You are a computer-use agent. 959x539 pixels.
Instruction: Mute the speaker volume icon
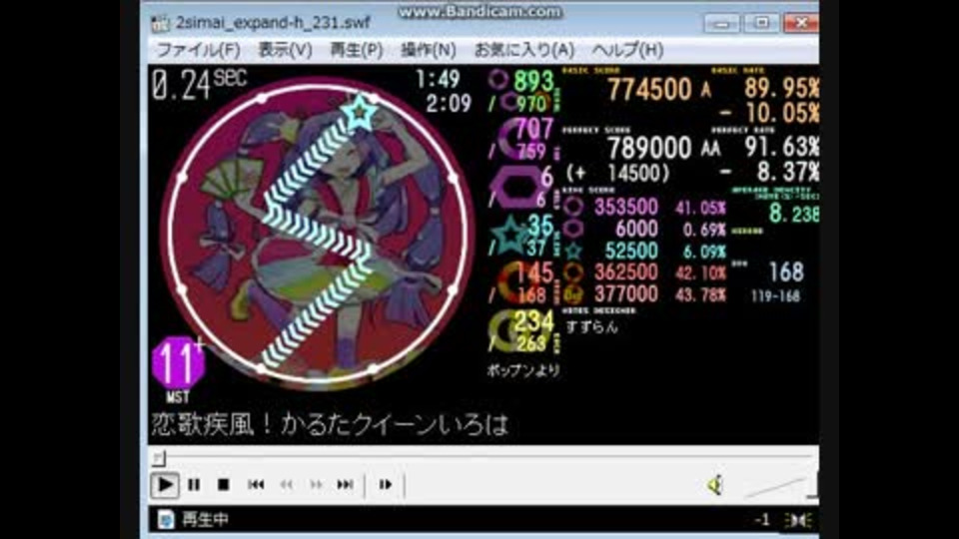(715, 485)
